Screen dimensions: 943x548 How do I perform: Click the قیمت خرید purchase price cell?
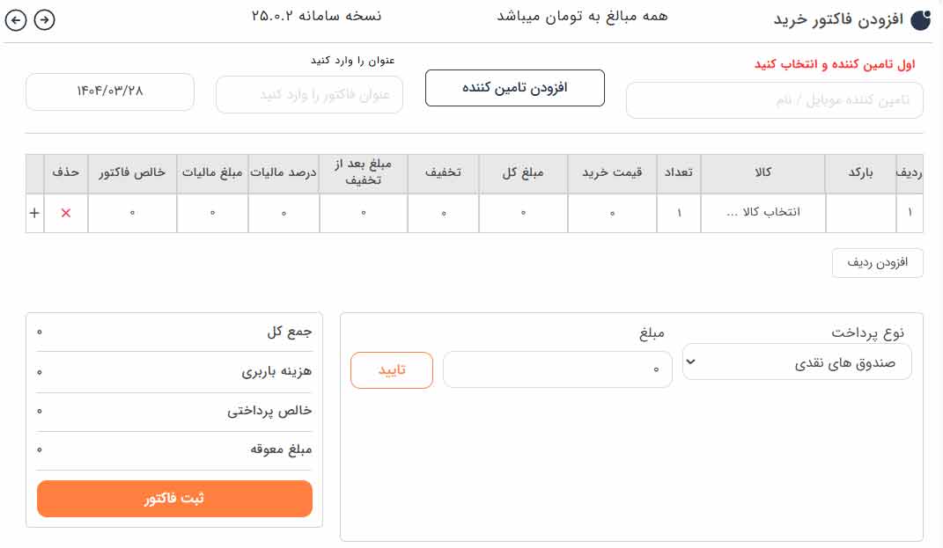(612, 213)
